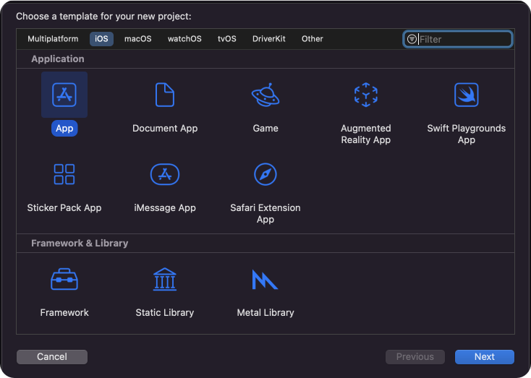This screenshot has height=378, width=531.
Task: Select the Sticker Pack App icon
Action: click(x=64, y=174)
